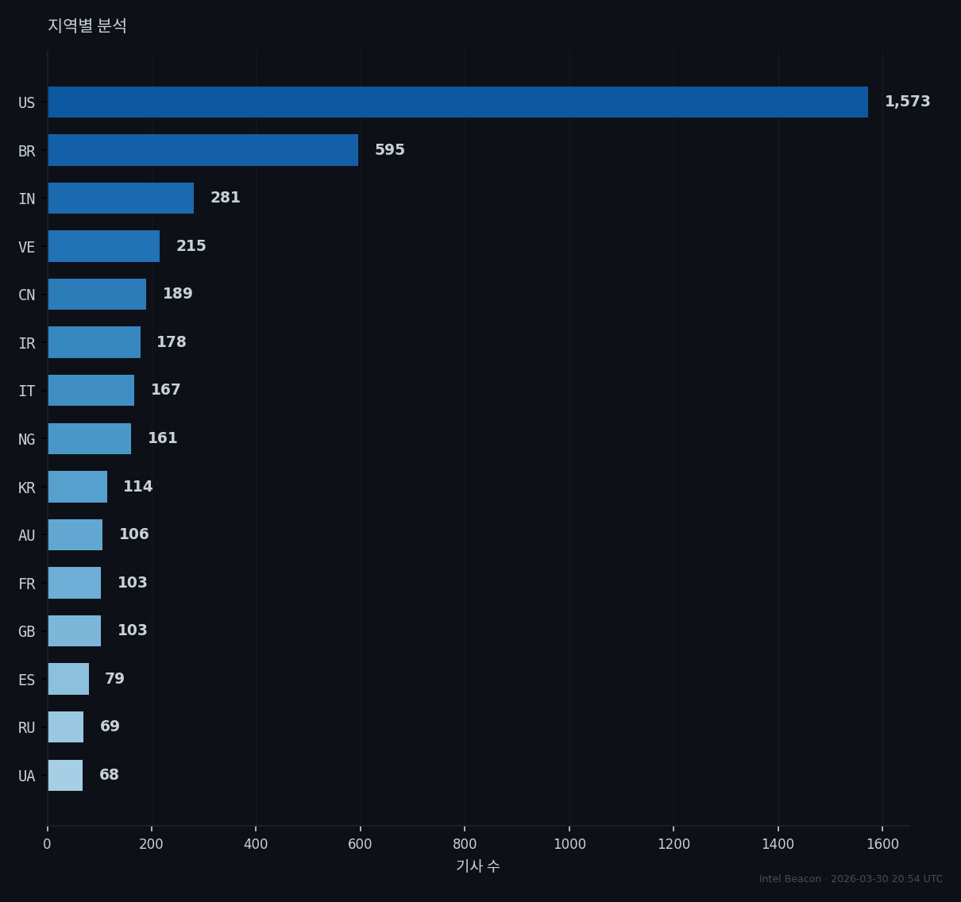Viewport: 961px width, 902px height.
Task: Click the ES bar showing 79
Action: pos(68,679)
